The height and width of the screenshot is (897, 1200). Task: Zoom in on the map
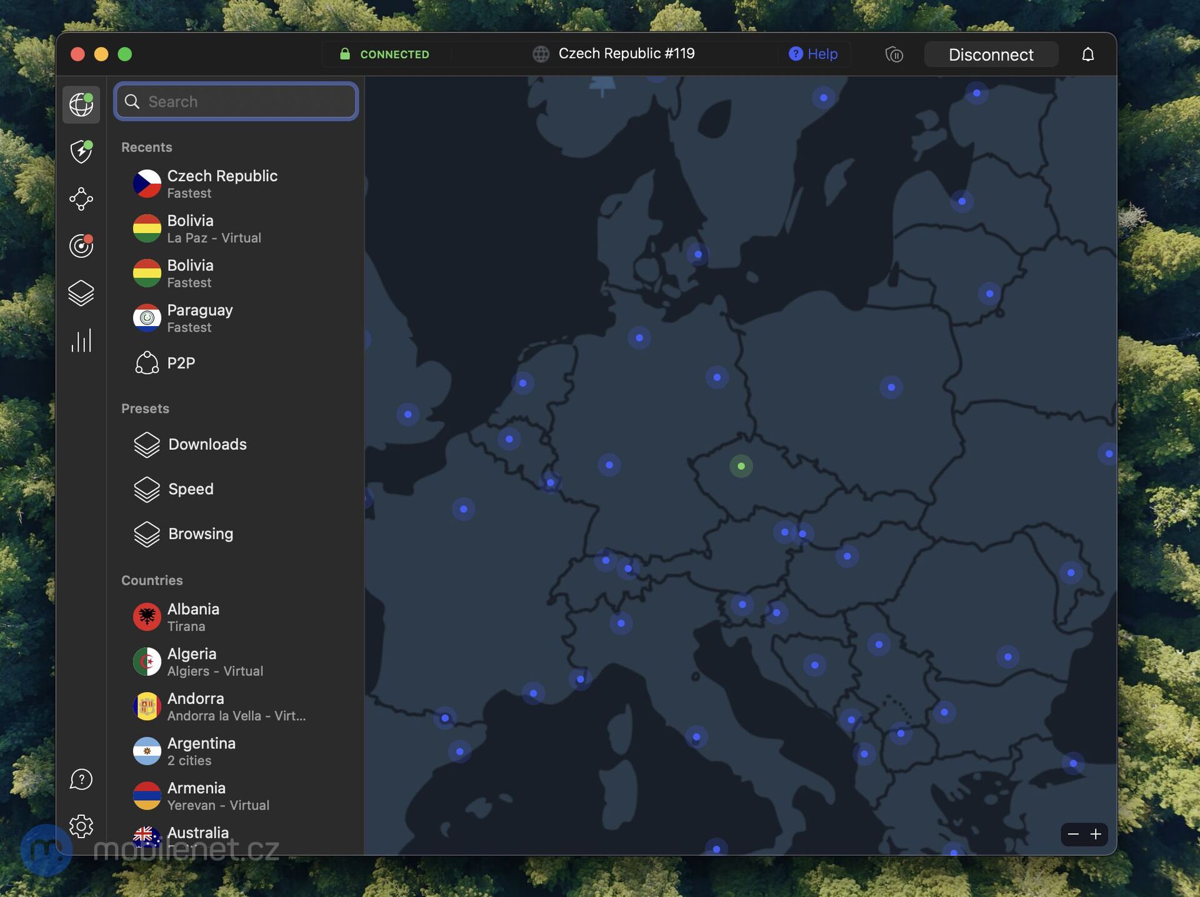tap(1096, 835)
